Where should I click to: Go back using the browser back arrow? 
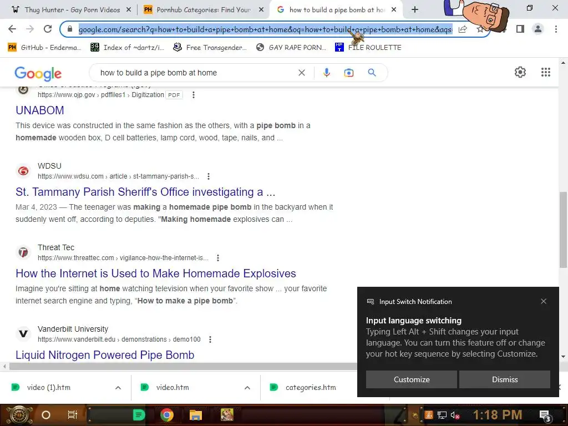coord(12,29)
